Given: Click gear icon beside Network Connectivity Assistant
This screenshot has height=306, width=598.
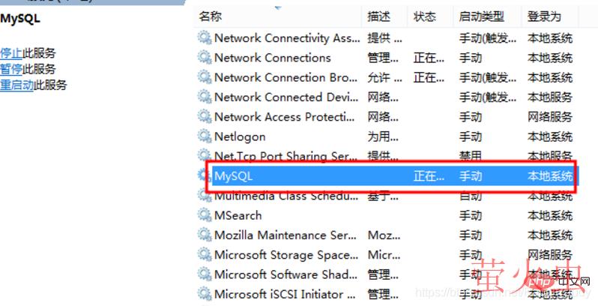Looking at the screenshot, I should (x=205, y=38).
